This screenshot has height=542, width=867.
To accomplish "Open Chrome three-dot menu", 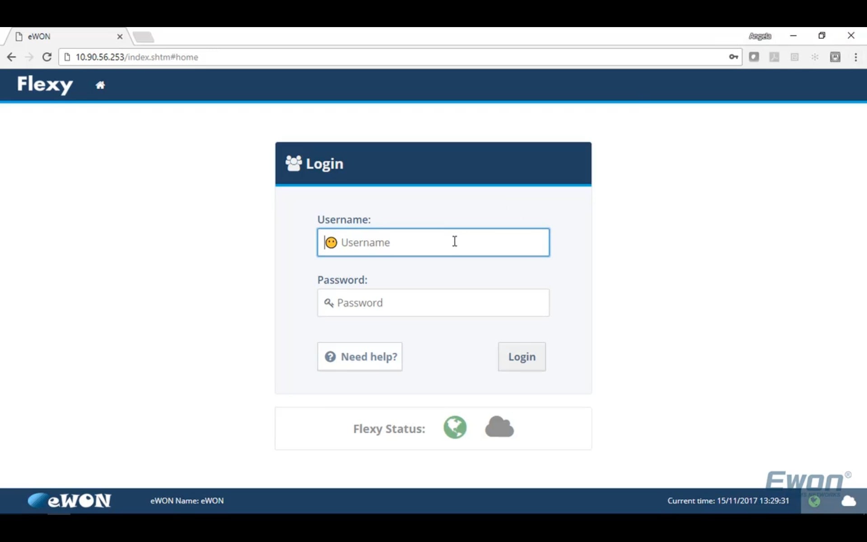I will (856, 57).
